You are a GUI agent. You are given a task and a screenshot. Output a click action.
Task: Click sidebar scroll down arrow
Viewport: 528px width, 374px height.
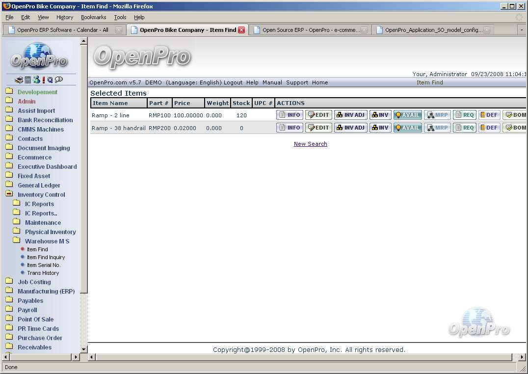coord(83,349)
